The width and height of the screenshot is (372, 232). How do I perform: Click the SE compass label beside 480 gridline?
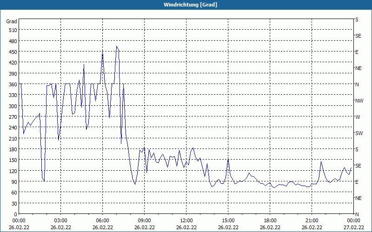[x=358, y=36]
